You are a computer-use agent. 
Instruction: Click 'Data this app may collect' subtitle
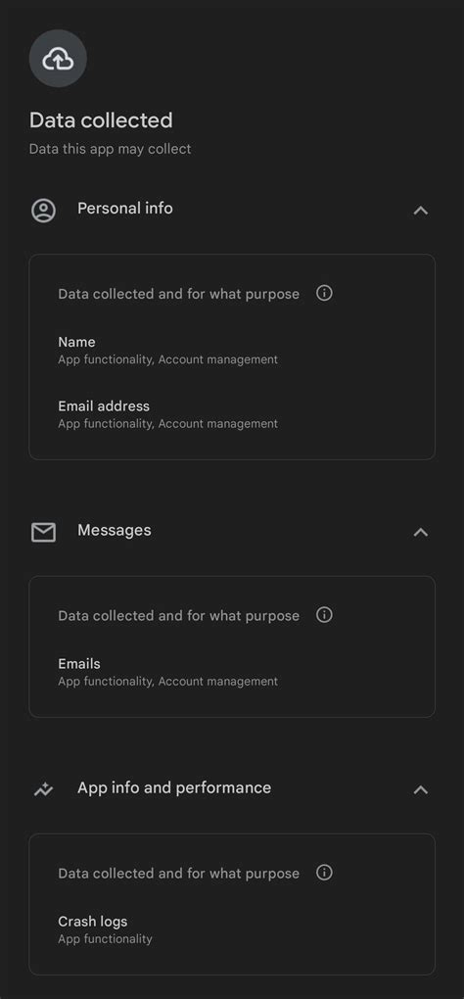110,149
